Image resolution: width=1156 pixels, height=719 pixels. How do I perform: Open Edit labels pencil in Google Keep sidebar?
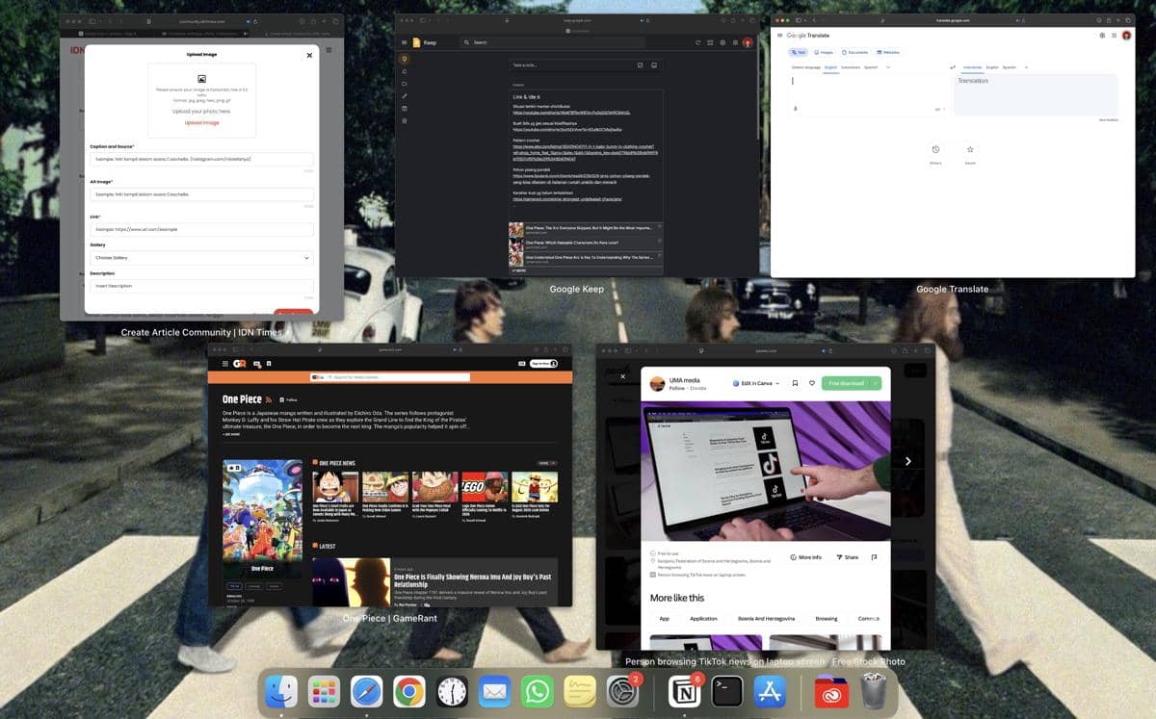pos(404,95)
